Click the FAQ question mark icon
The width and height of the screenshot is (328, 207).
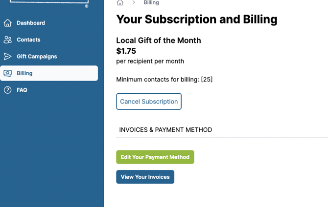coord(8,90)
